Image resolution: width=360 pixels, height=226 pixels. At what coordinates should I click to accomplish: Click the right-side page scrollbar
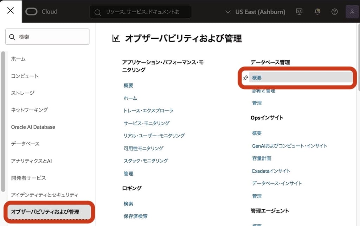coord(358,57)
